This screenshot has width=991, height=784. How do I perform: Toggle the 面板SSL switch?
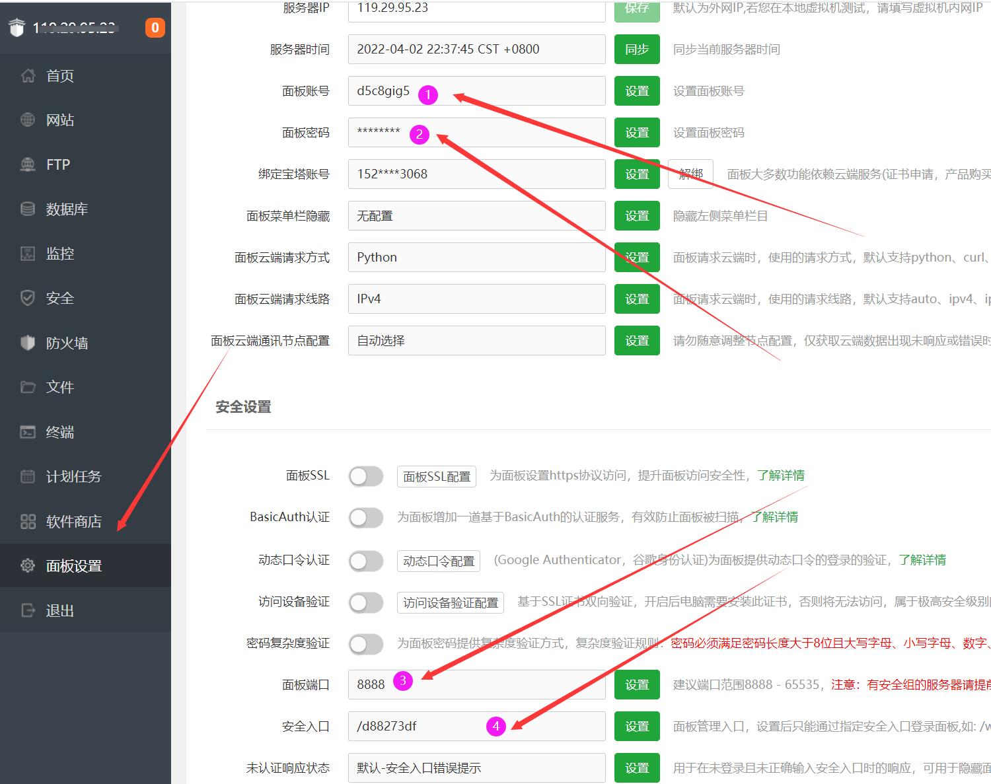pyautogui.click(x=366, y=476)
